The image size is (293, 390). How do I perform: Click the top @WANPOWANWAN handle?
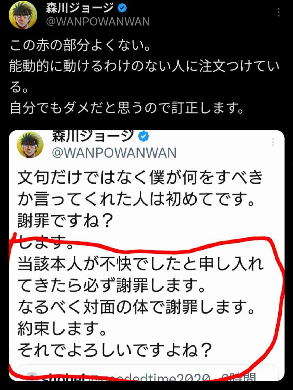[x=98, y=22]
